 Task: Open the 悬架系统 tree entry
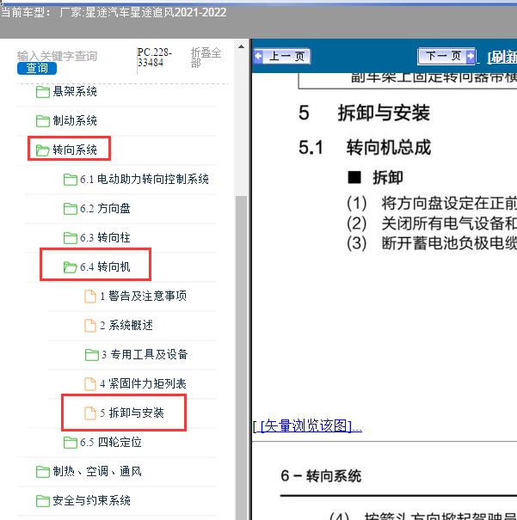click(75, 91)
